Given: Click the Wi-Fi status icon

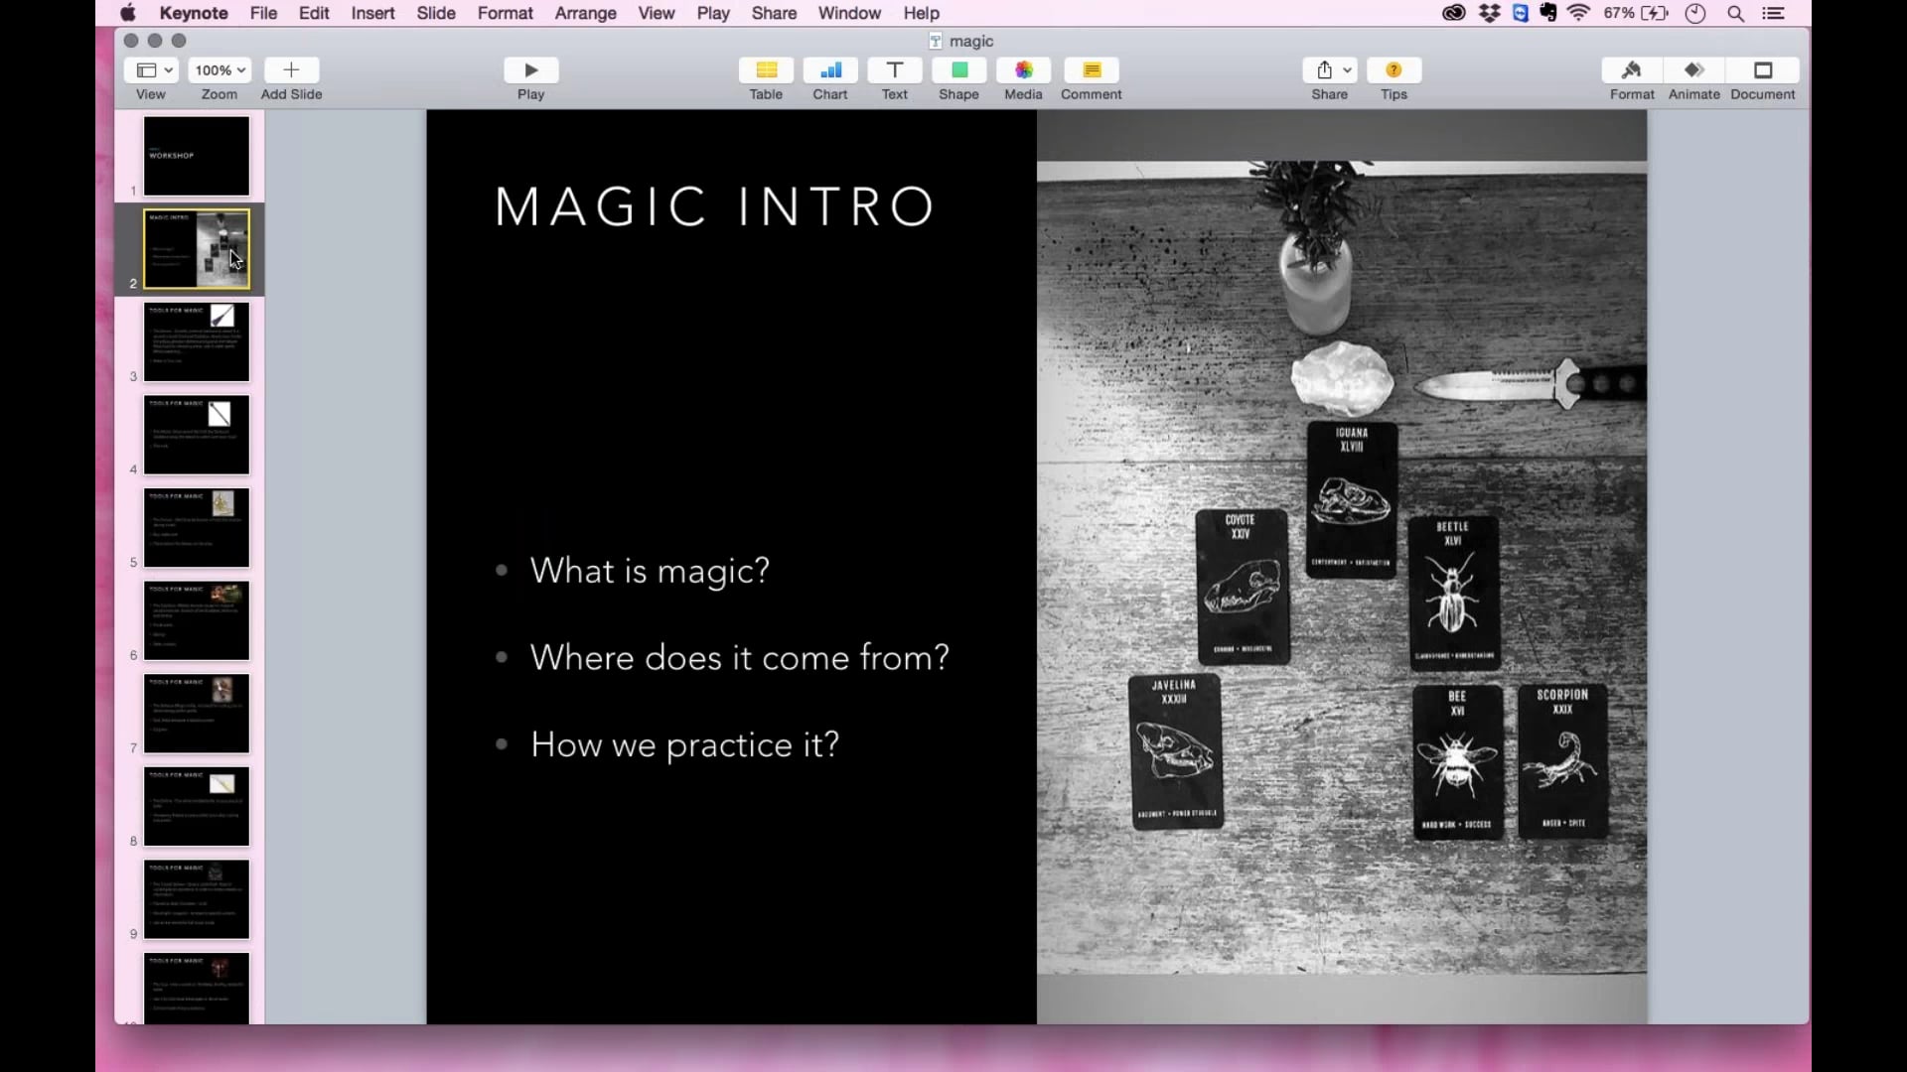Looking at the screenshot, I should 1578,13.
